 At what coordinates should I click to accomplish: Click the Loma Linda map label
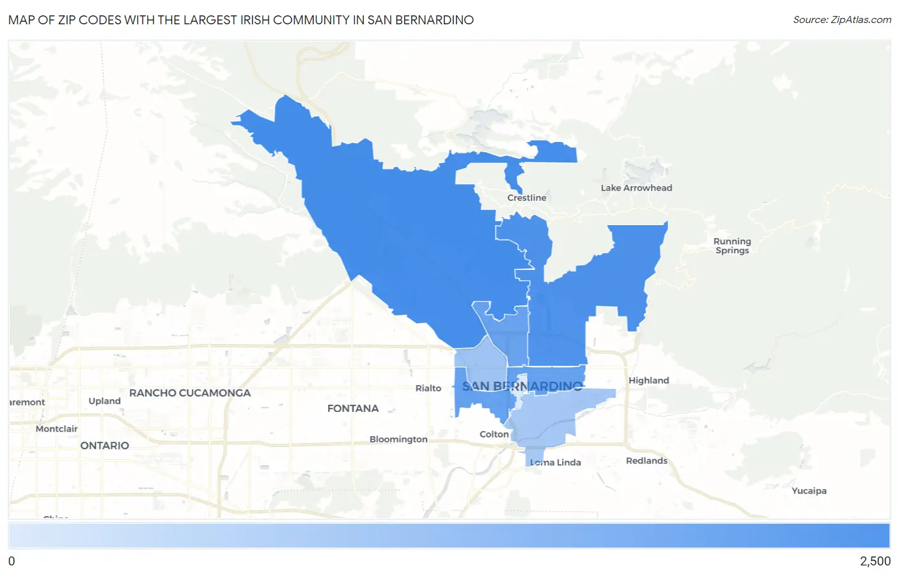[x=555, y=462]
